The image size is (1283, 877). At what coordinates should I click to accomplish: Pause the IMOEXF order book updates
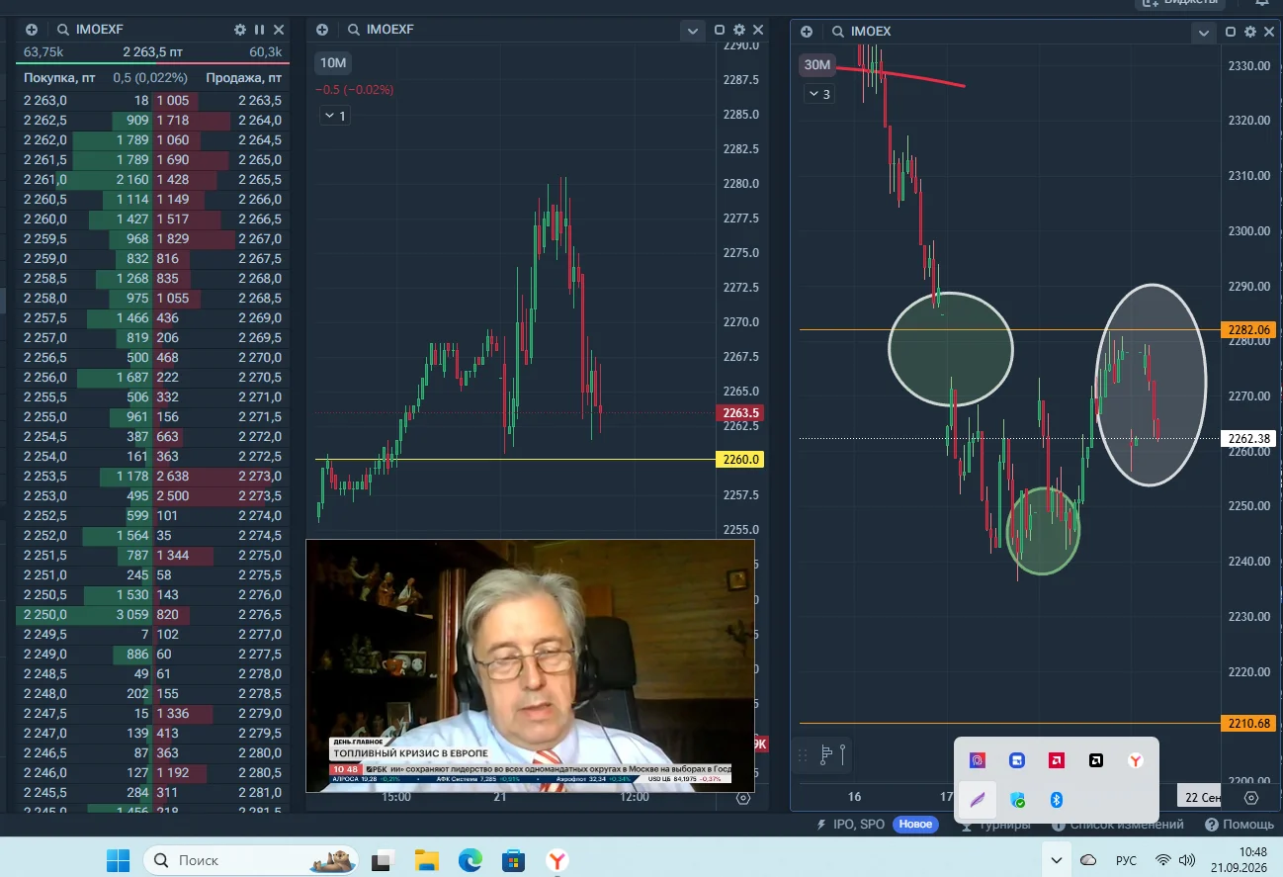click(260, 30)
